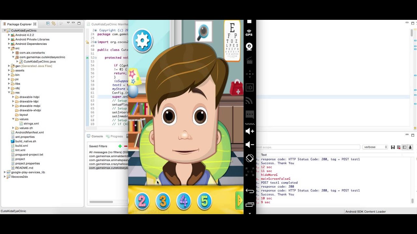Remove the selected logcat filter

coord(126,146)
